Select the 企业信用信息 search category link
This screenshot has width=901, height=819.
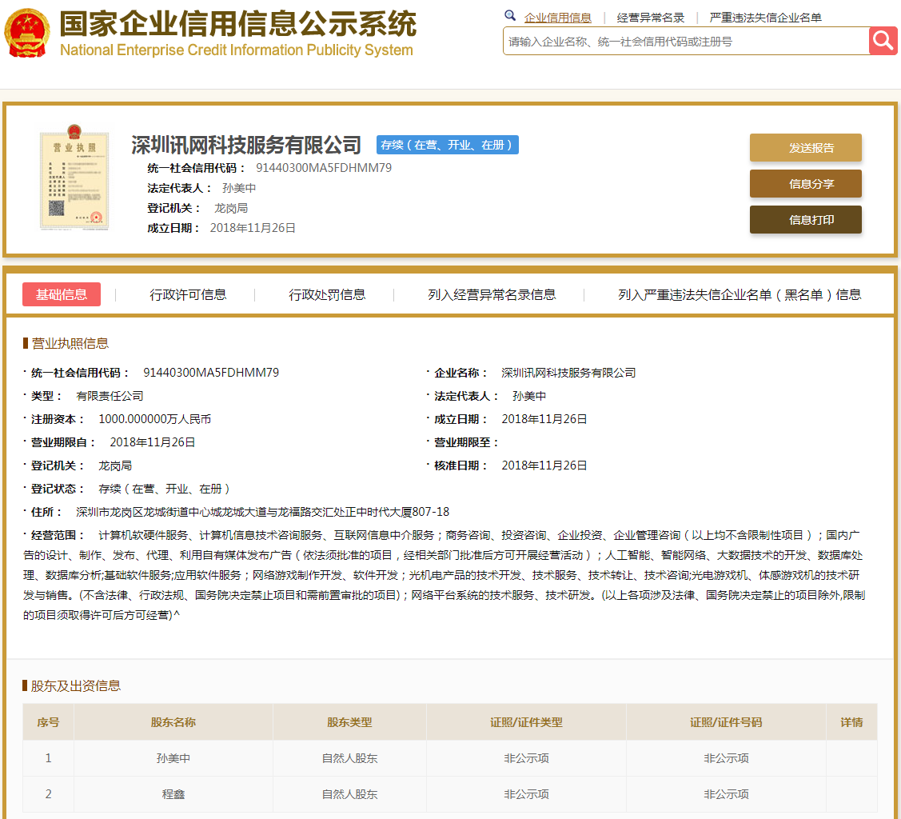pyautogui.click(x=557, y=18)
